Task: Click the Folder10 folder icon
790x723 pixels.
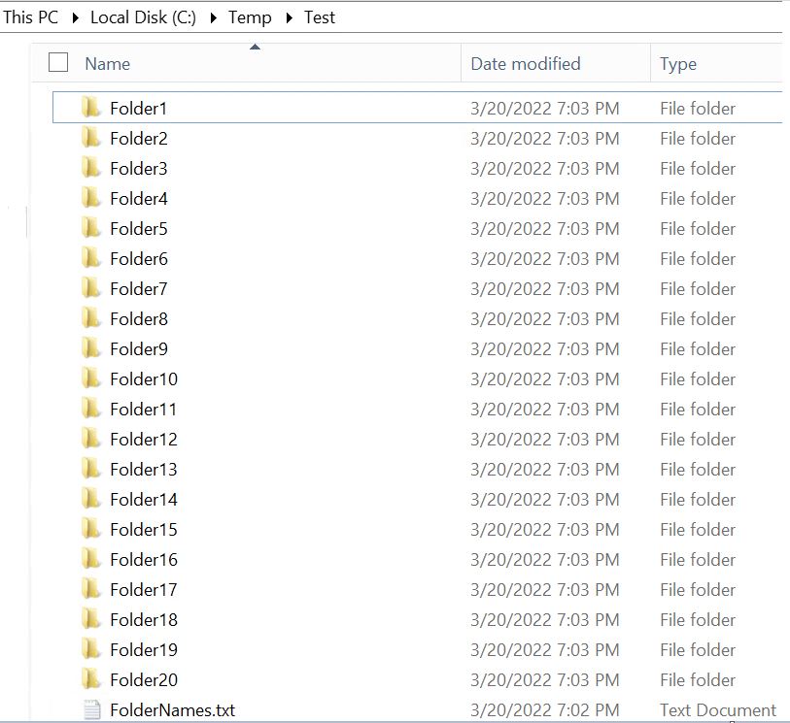Action: [93, 379]
